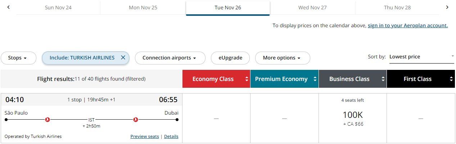This screenshot has height=144, width=456.
Task: Sort by Premium Economy column arrows
Action: pos(315,79)
